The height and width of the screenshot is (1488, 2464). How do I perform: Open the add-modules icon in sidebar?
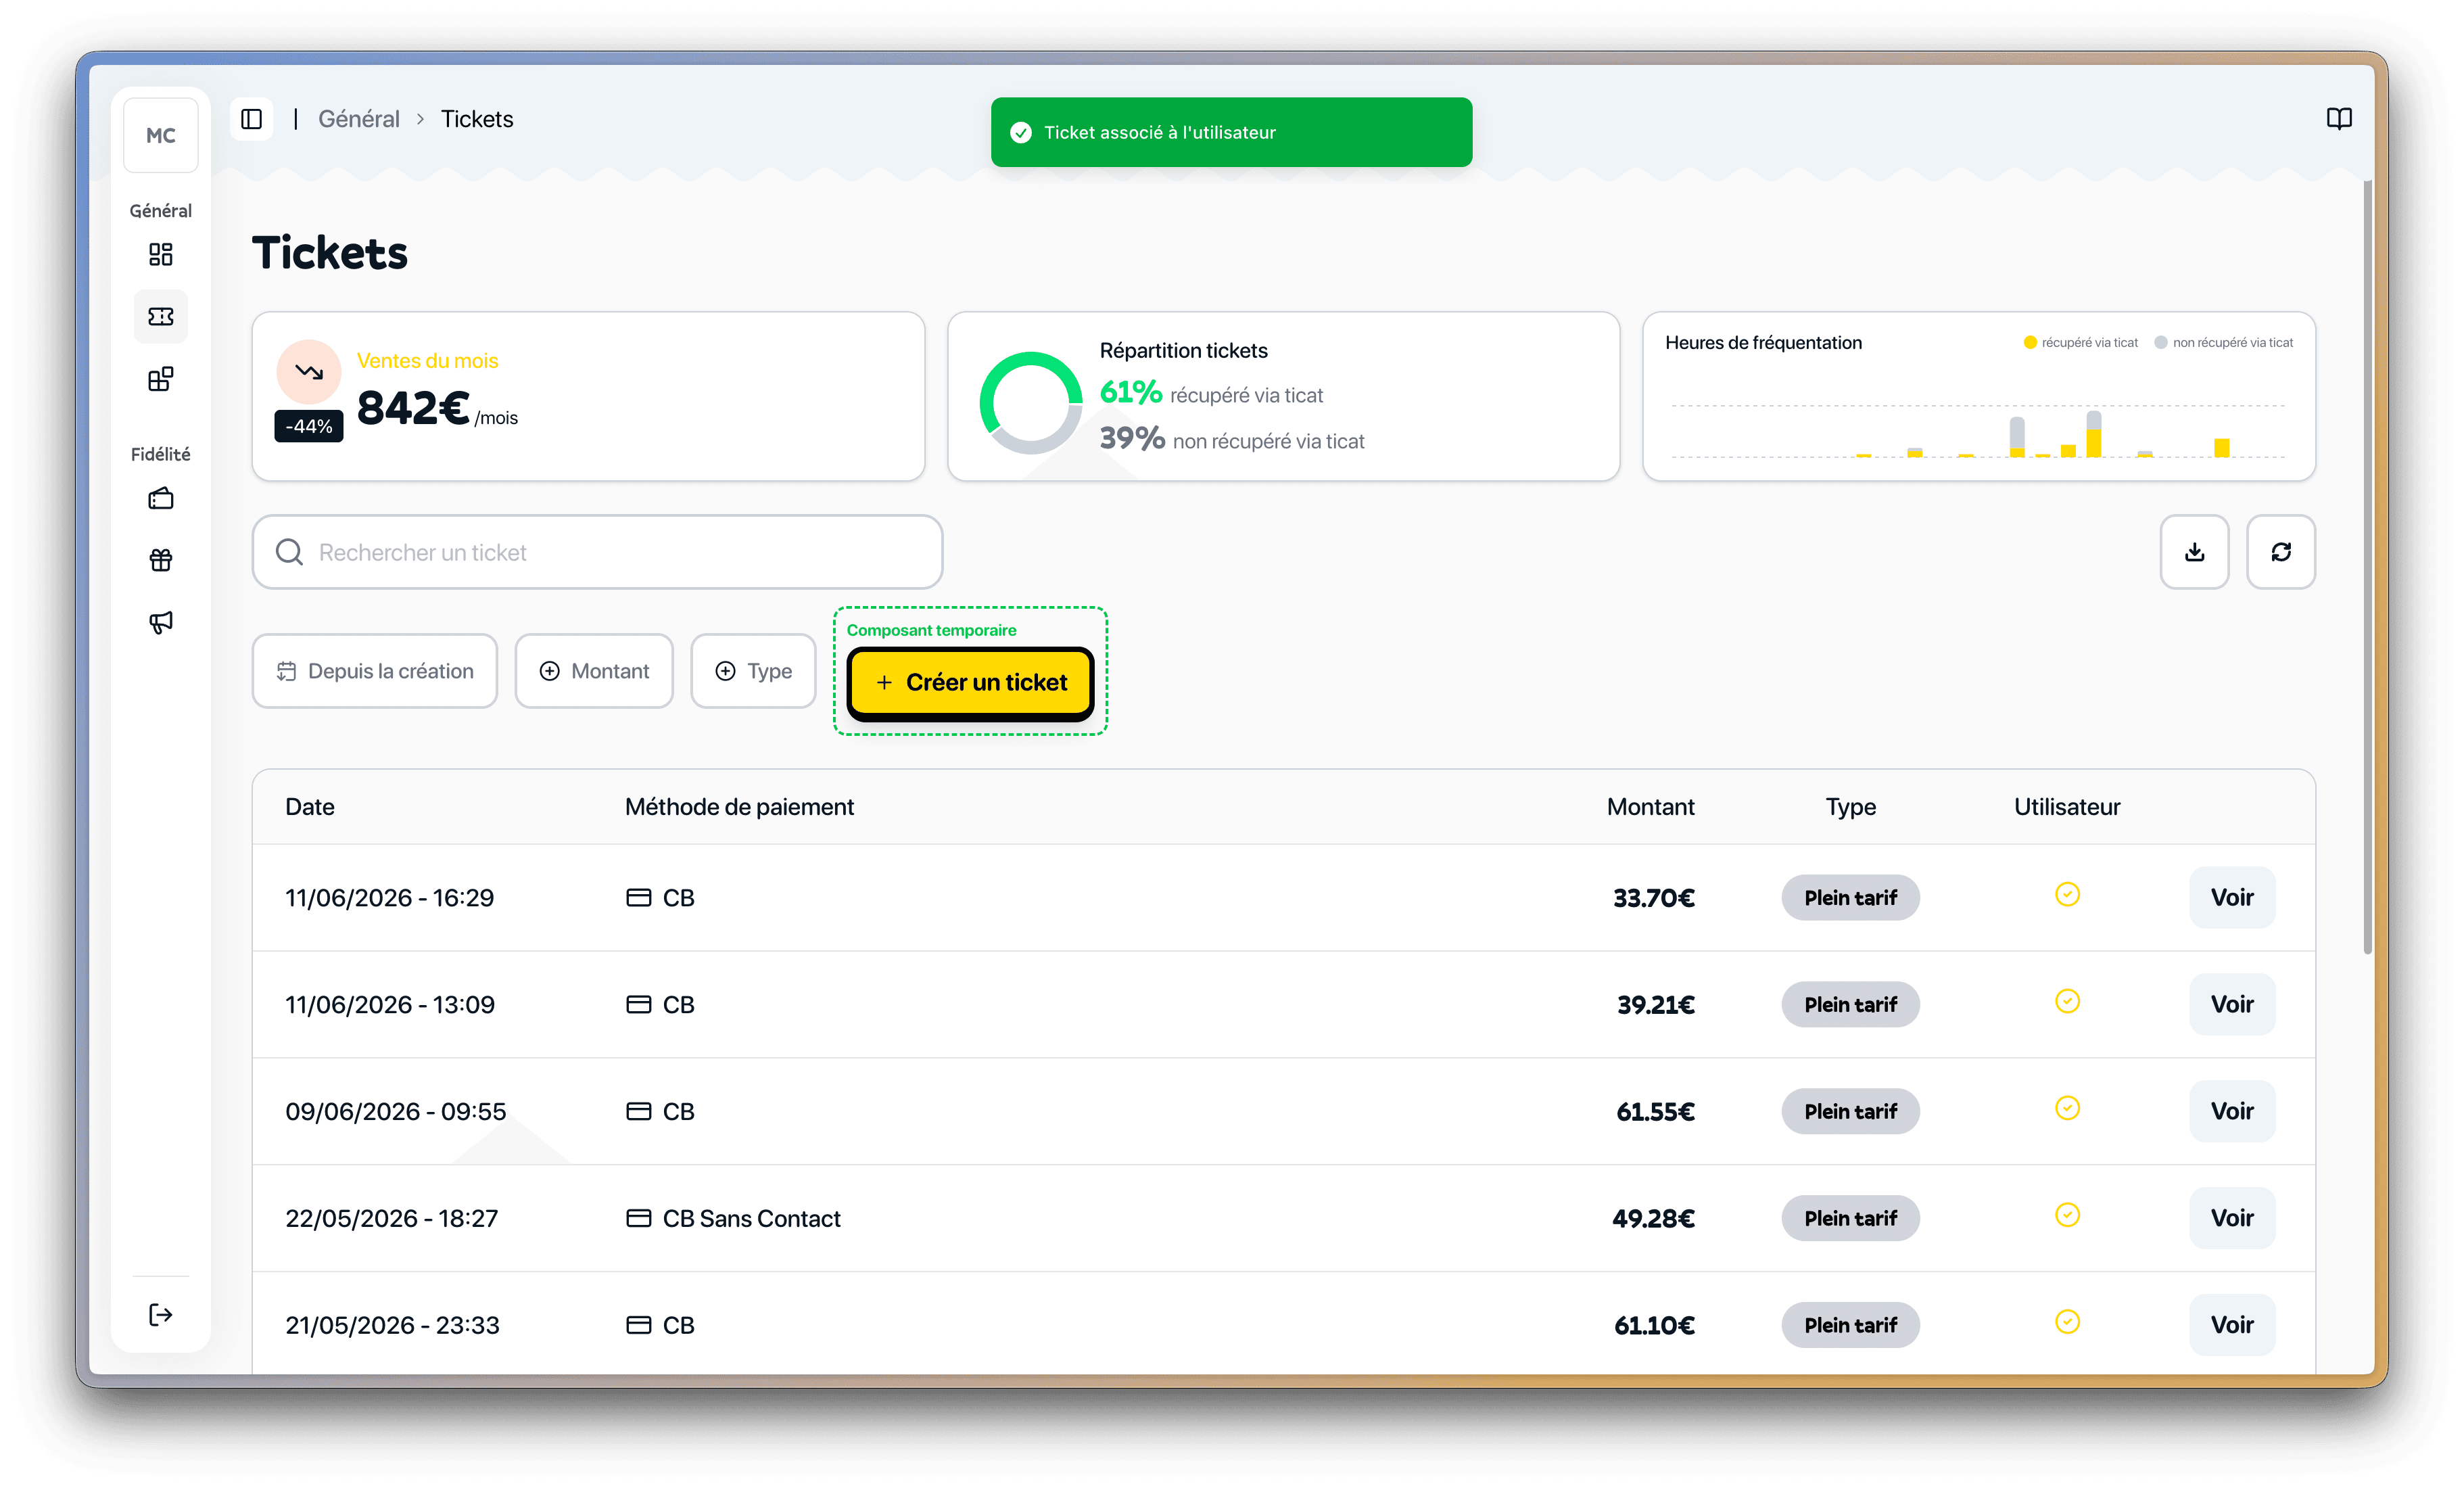160,379
